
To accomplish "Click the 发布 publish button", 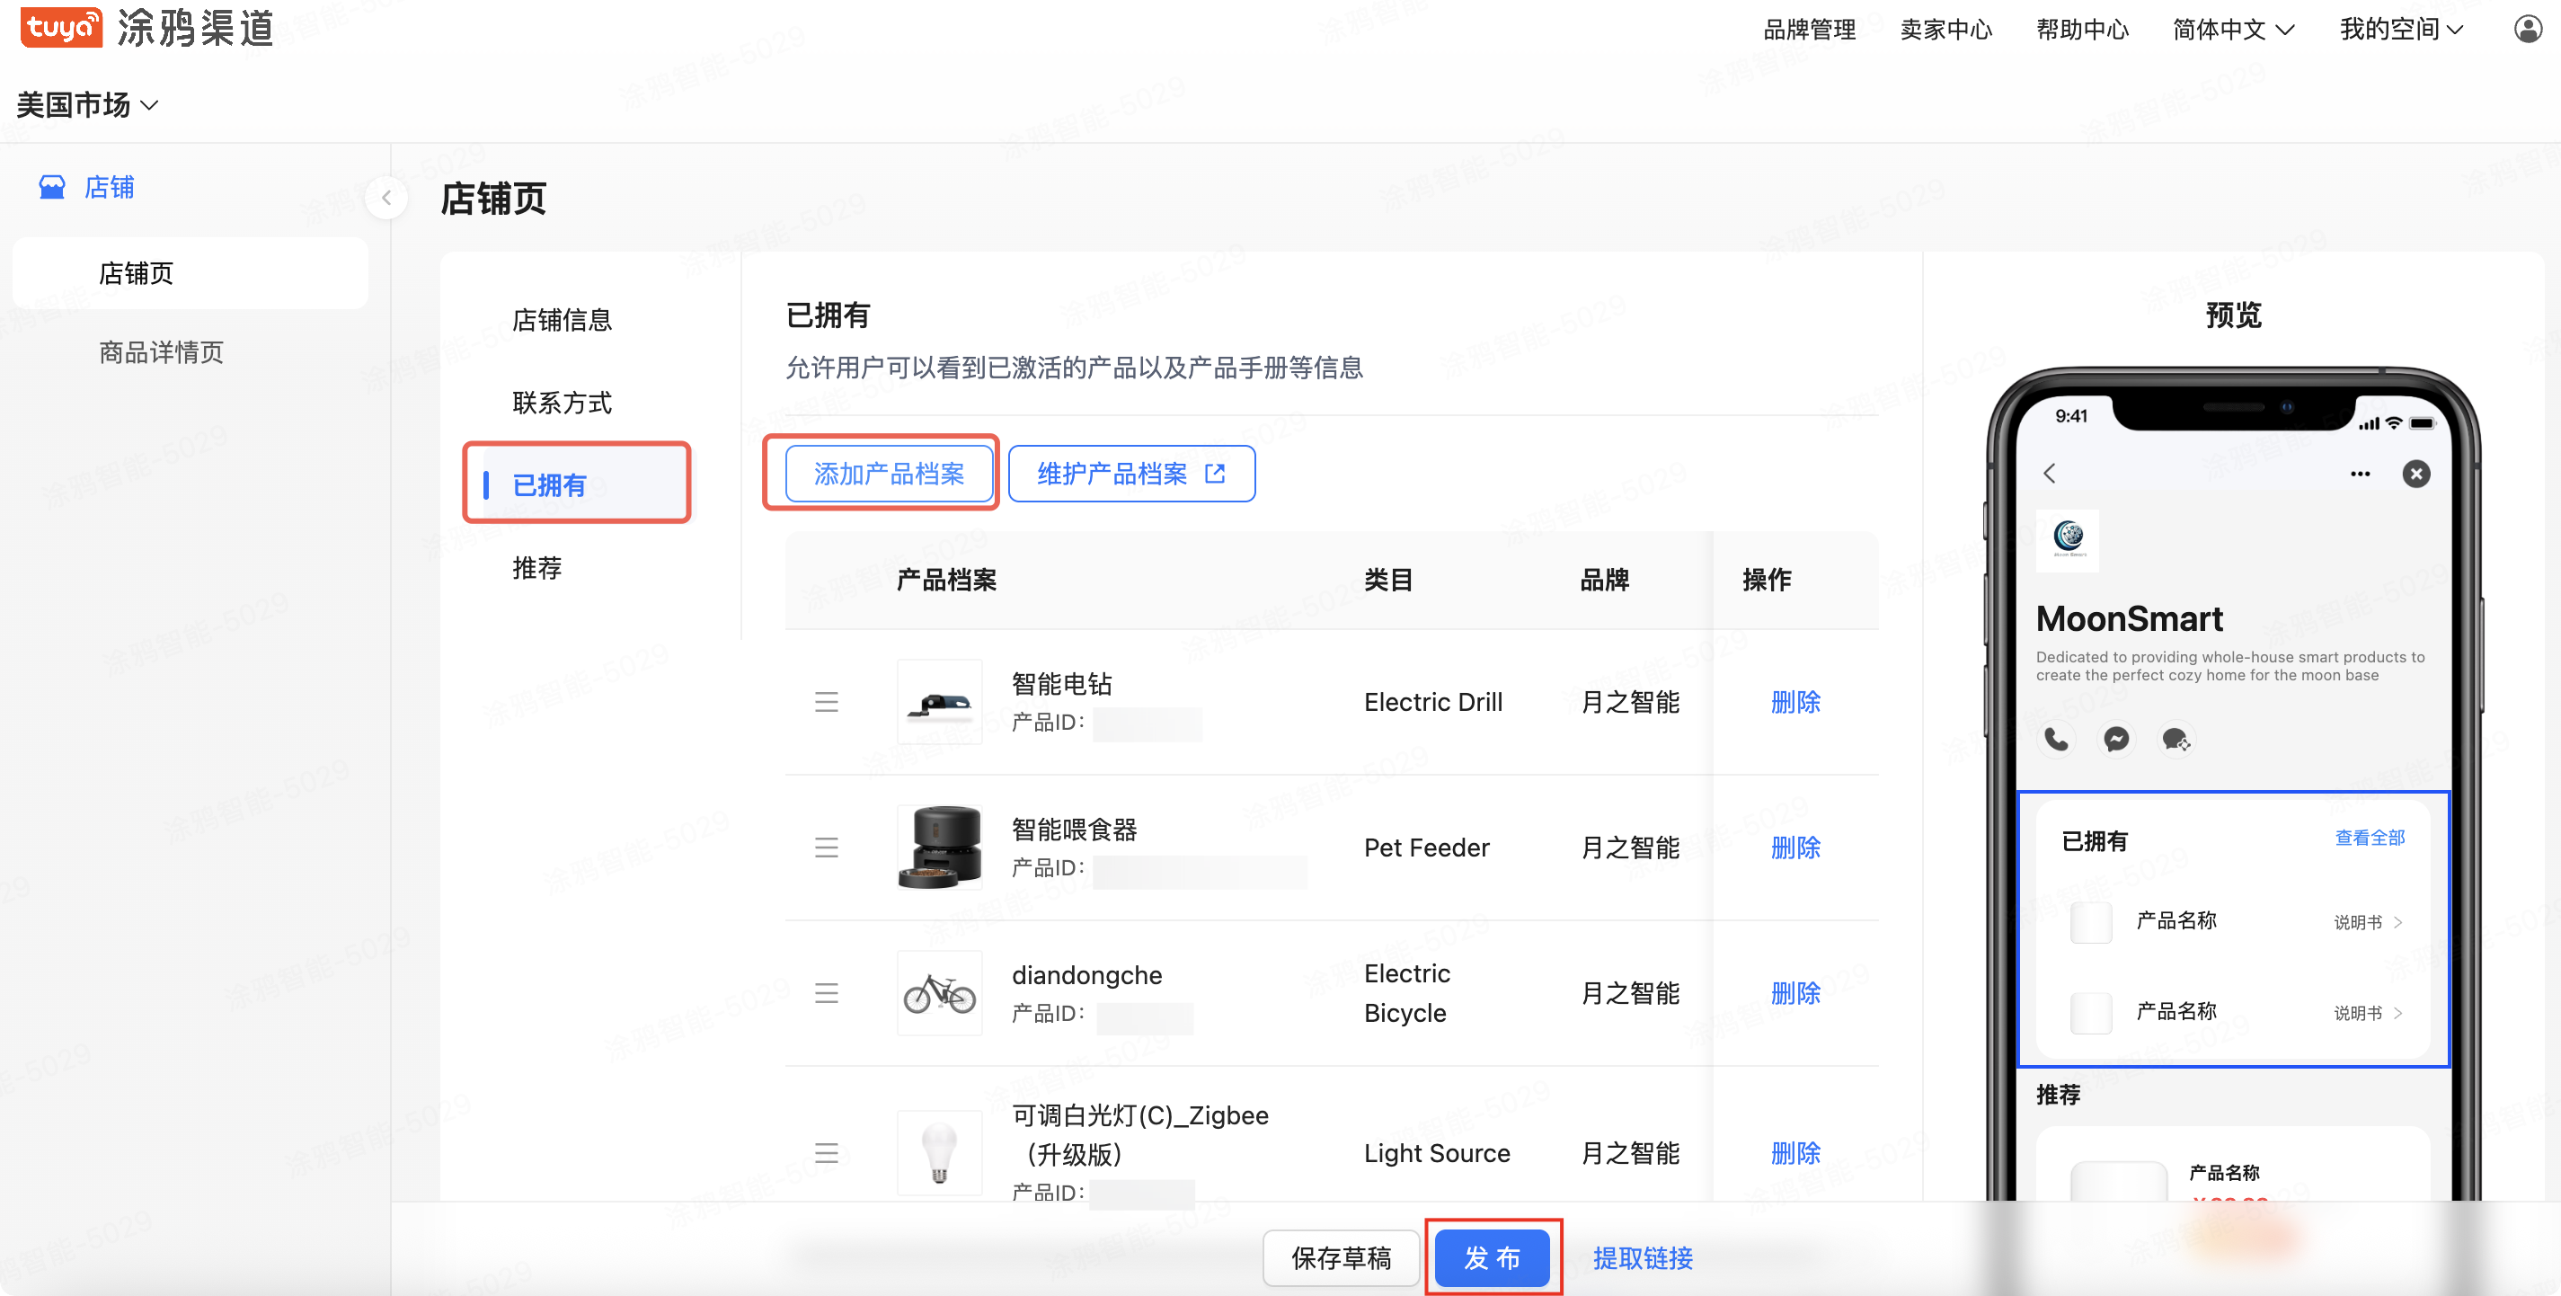I will click(1493, 1258).
